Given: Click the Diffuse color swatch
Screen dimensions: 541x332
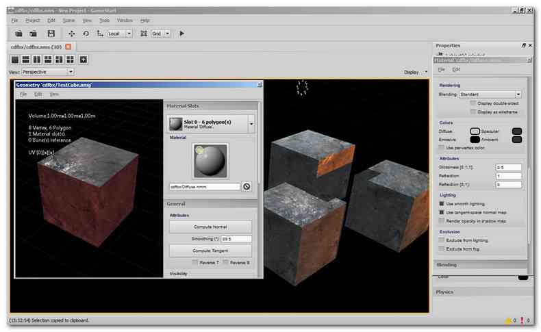Looking at the screenshot, I should [475, 131].
